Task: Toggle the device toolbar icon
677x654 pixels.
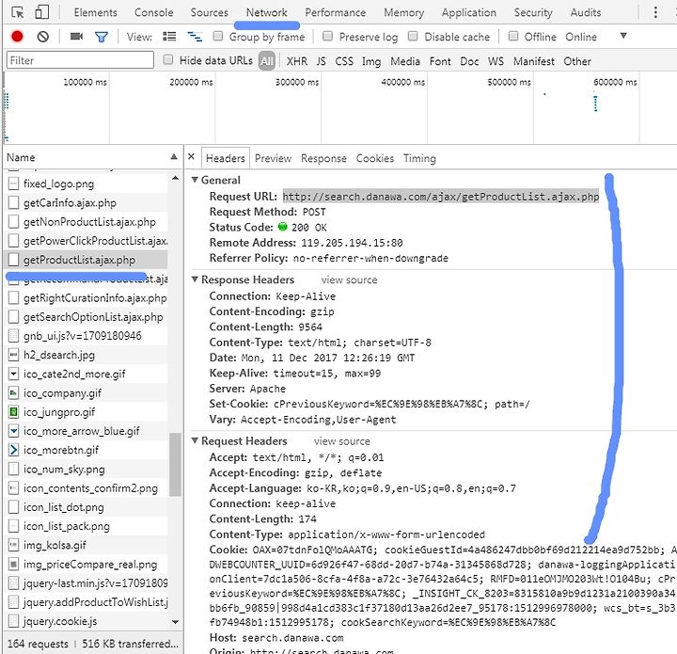Action: tap(42, 12)
